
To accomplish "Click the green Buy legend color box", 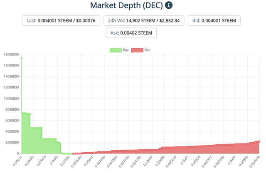I will point(116,50).
